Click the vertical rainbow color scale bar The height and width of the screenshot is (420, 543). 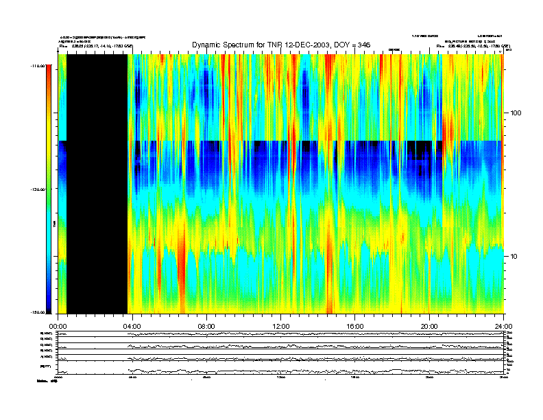49,189
